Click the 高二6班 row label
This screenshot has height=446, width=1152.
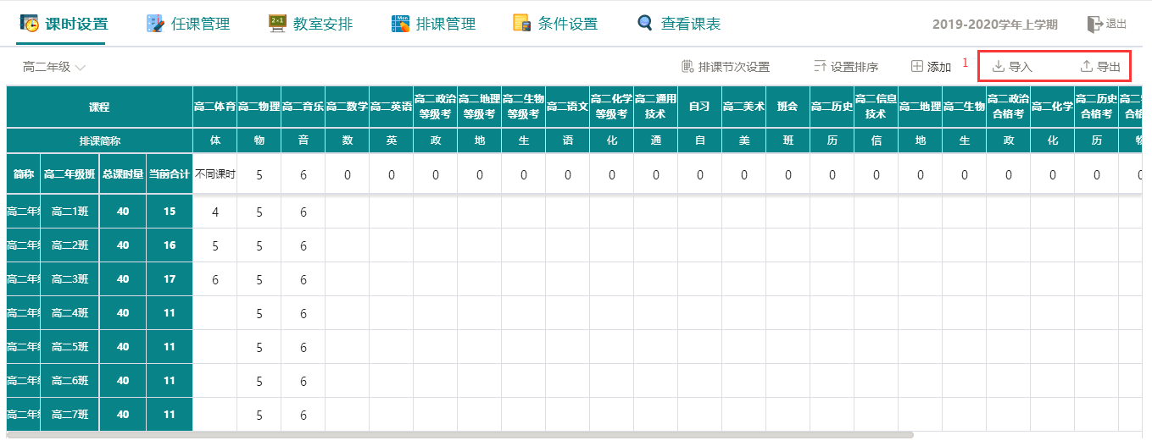pos(70,381)
